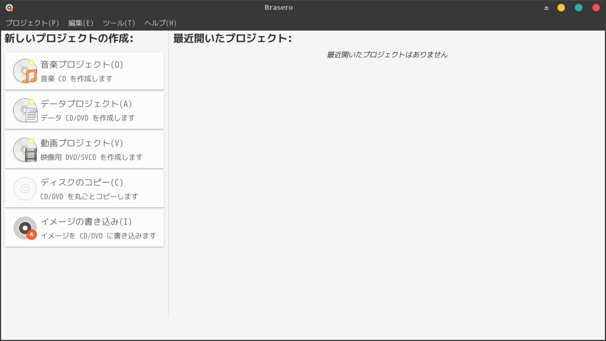Click the 新しいプロジェクトの作成: heading
The image size is (606, 341).
pyautogui.click(x=69, y=38)
